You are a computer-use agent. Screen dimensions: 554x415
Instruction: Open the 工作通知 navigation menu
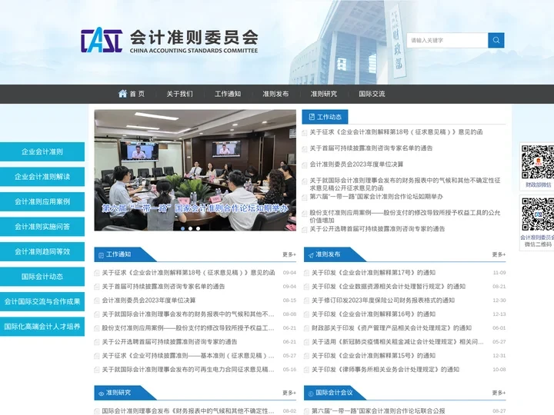(x=228, y=94)
